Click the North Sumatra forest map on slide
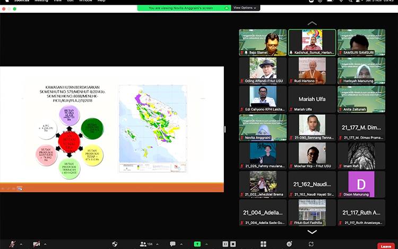The width and height of the screenshot is (398, 249). coord(153,129)
